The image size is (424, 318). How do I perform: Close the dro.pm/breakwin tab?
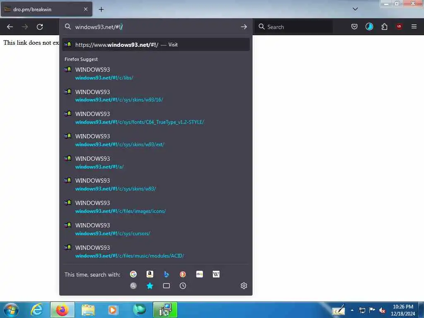[x=86, y=9]
